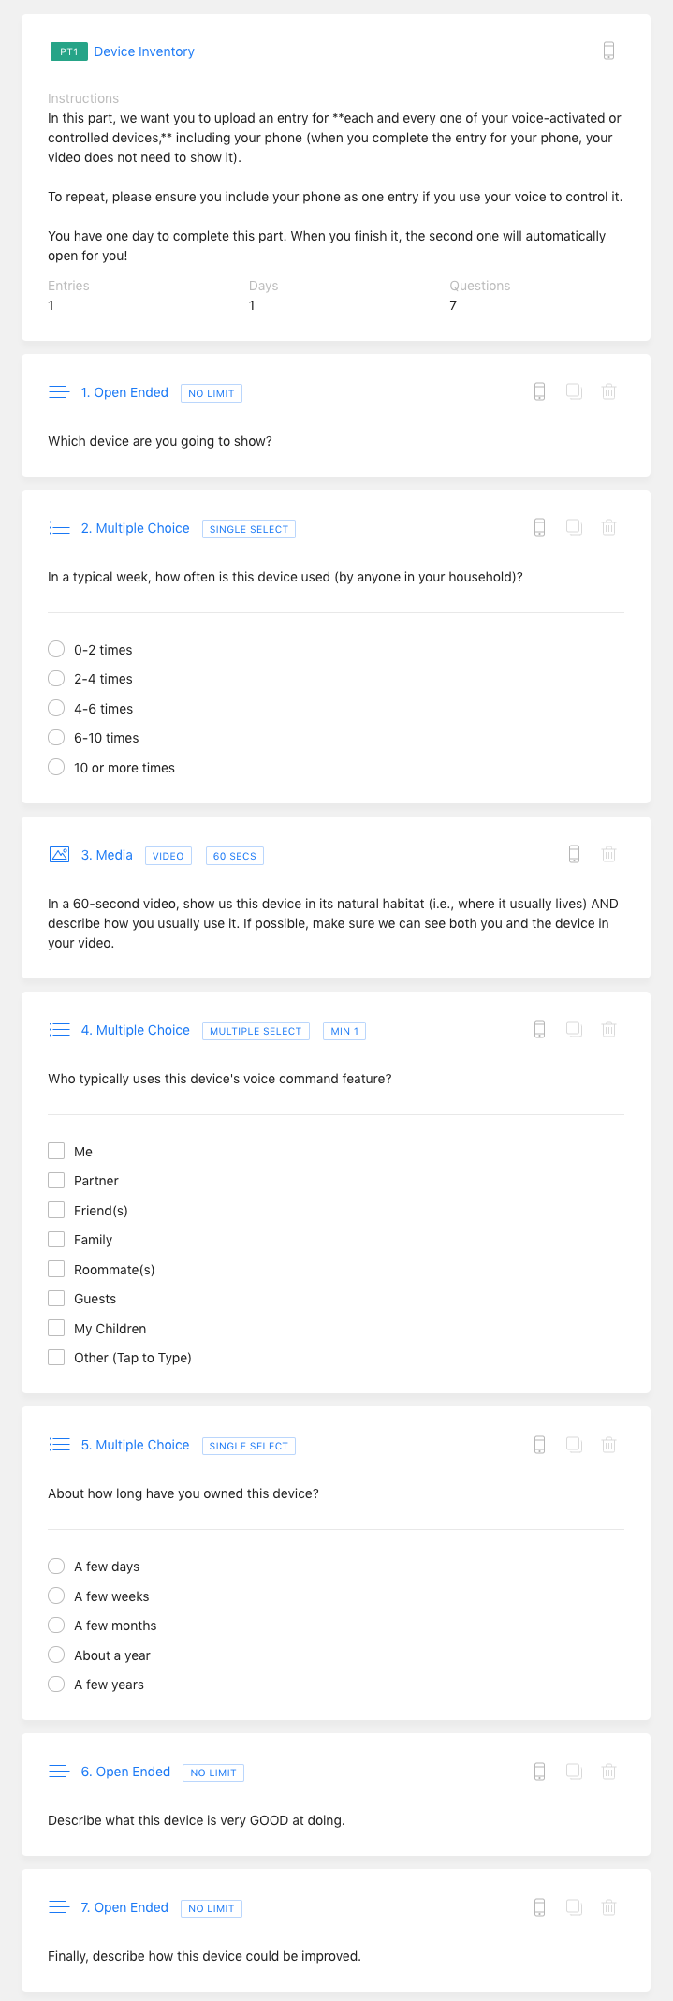Check the "Roommate(s)" checkbox
The width and height of the screenshot is (673, 2001).
click(x=56, y=1269)
